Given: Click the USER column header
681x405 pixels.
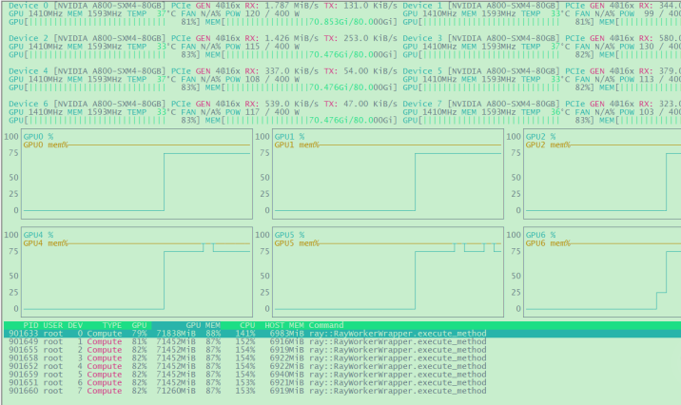Looking at the screenshot, I should tap(53, 325).
